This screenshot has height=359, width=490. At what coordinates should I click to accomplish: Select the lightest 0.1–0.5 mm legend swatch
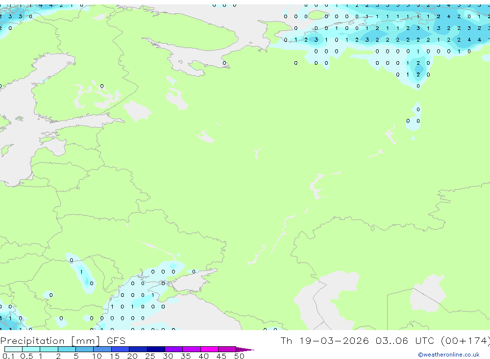tap(13, 349)
